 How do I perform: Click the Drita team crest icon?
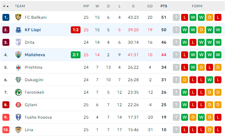18,42
